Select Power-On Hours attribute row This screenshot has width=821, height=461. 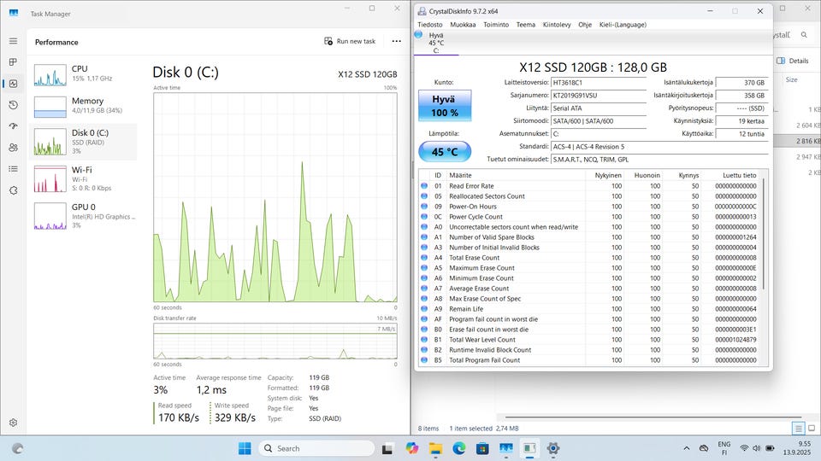[589, 207]
